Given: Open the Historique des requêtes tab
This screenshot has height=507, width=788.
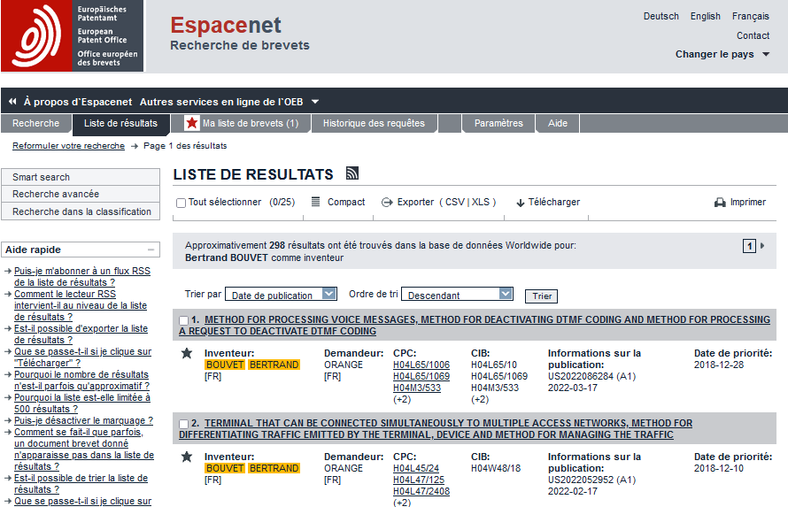Looking at the screenshot, I should click(x=374, y=124).
